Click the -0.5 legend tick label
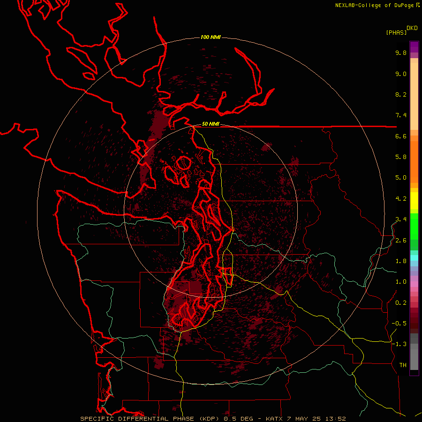The image size is (422, 422). point(399,324)
